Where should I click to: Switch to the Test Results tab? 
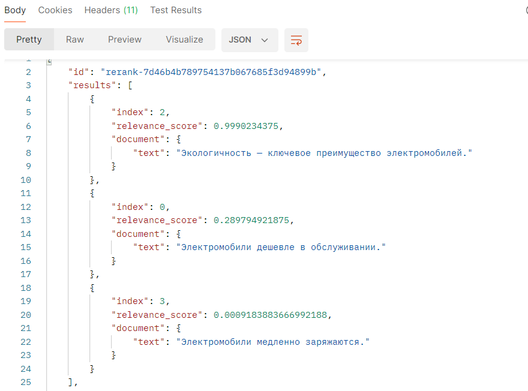click(176, 10)
